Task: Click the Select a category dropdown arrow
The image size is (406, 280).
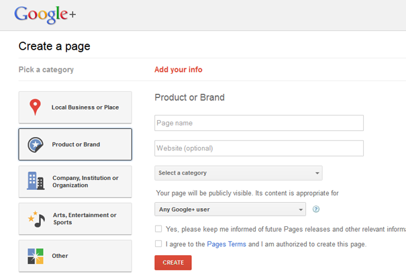Action: click(317, 173)
